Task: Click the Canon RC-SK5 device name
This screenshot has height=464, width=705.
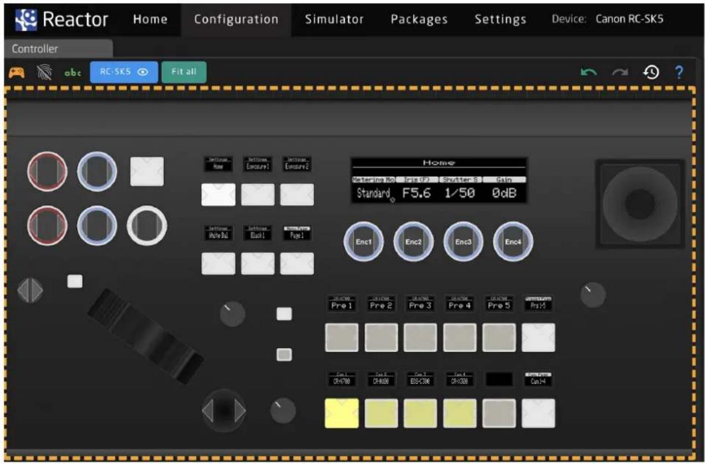Action: click(630, 19)
